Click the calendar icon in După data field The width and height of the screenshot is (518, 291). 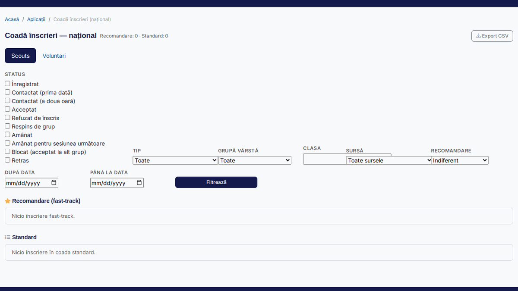[54, 183]
